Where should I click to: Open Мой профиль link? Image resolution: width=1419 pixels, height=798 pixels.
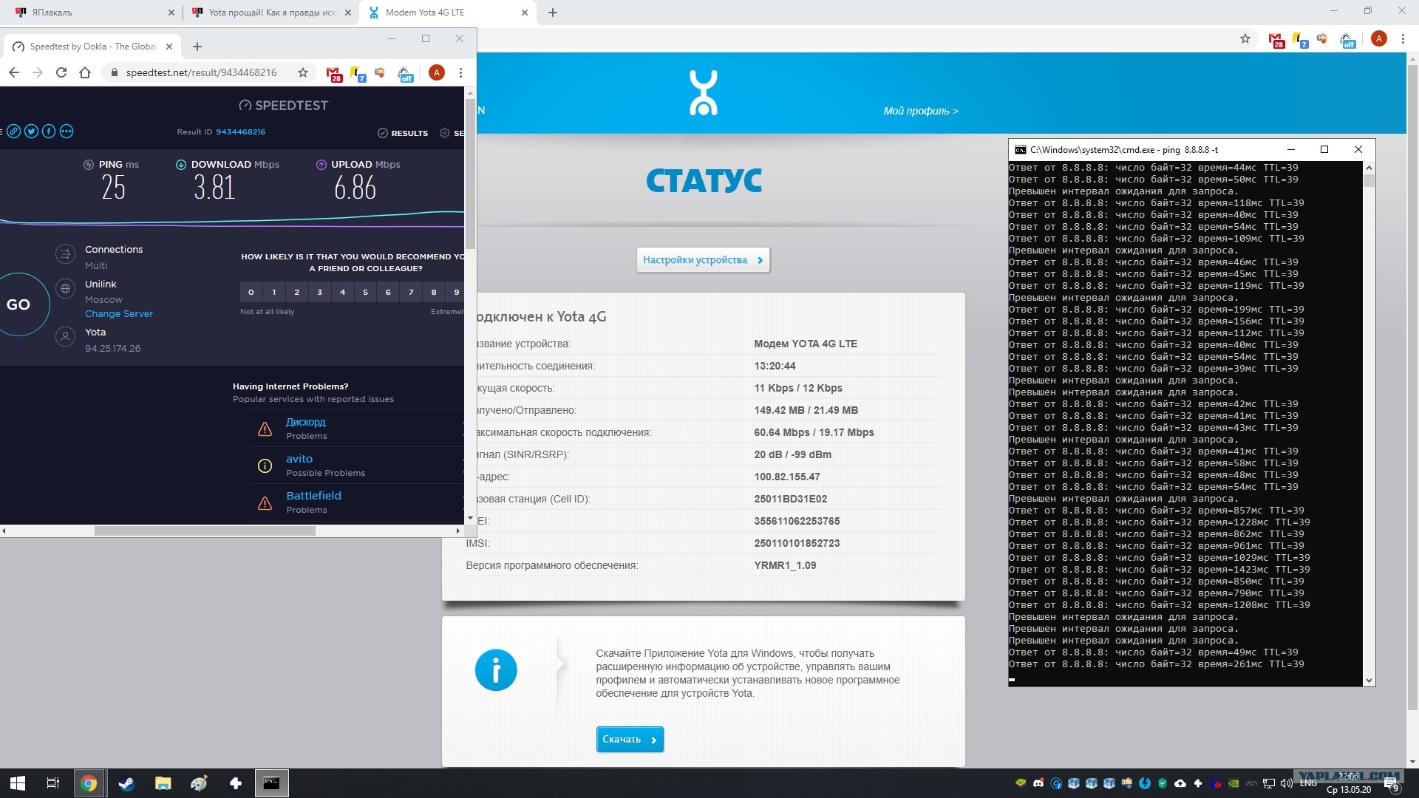coord(921,111)
